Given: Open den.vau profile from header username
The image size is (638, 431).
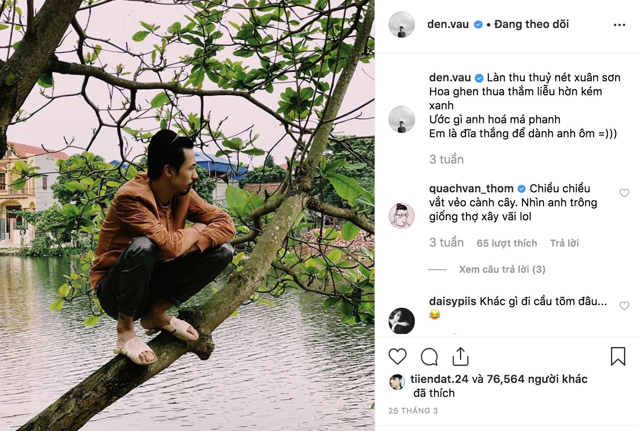Looking at the screenshot, I should click(448, 24).
